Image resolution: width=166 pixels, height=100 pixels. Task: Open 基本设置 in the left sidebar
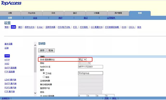(9, 44)
